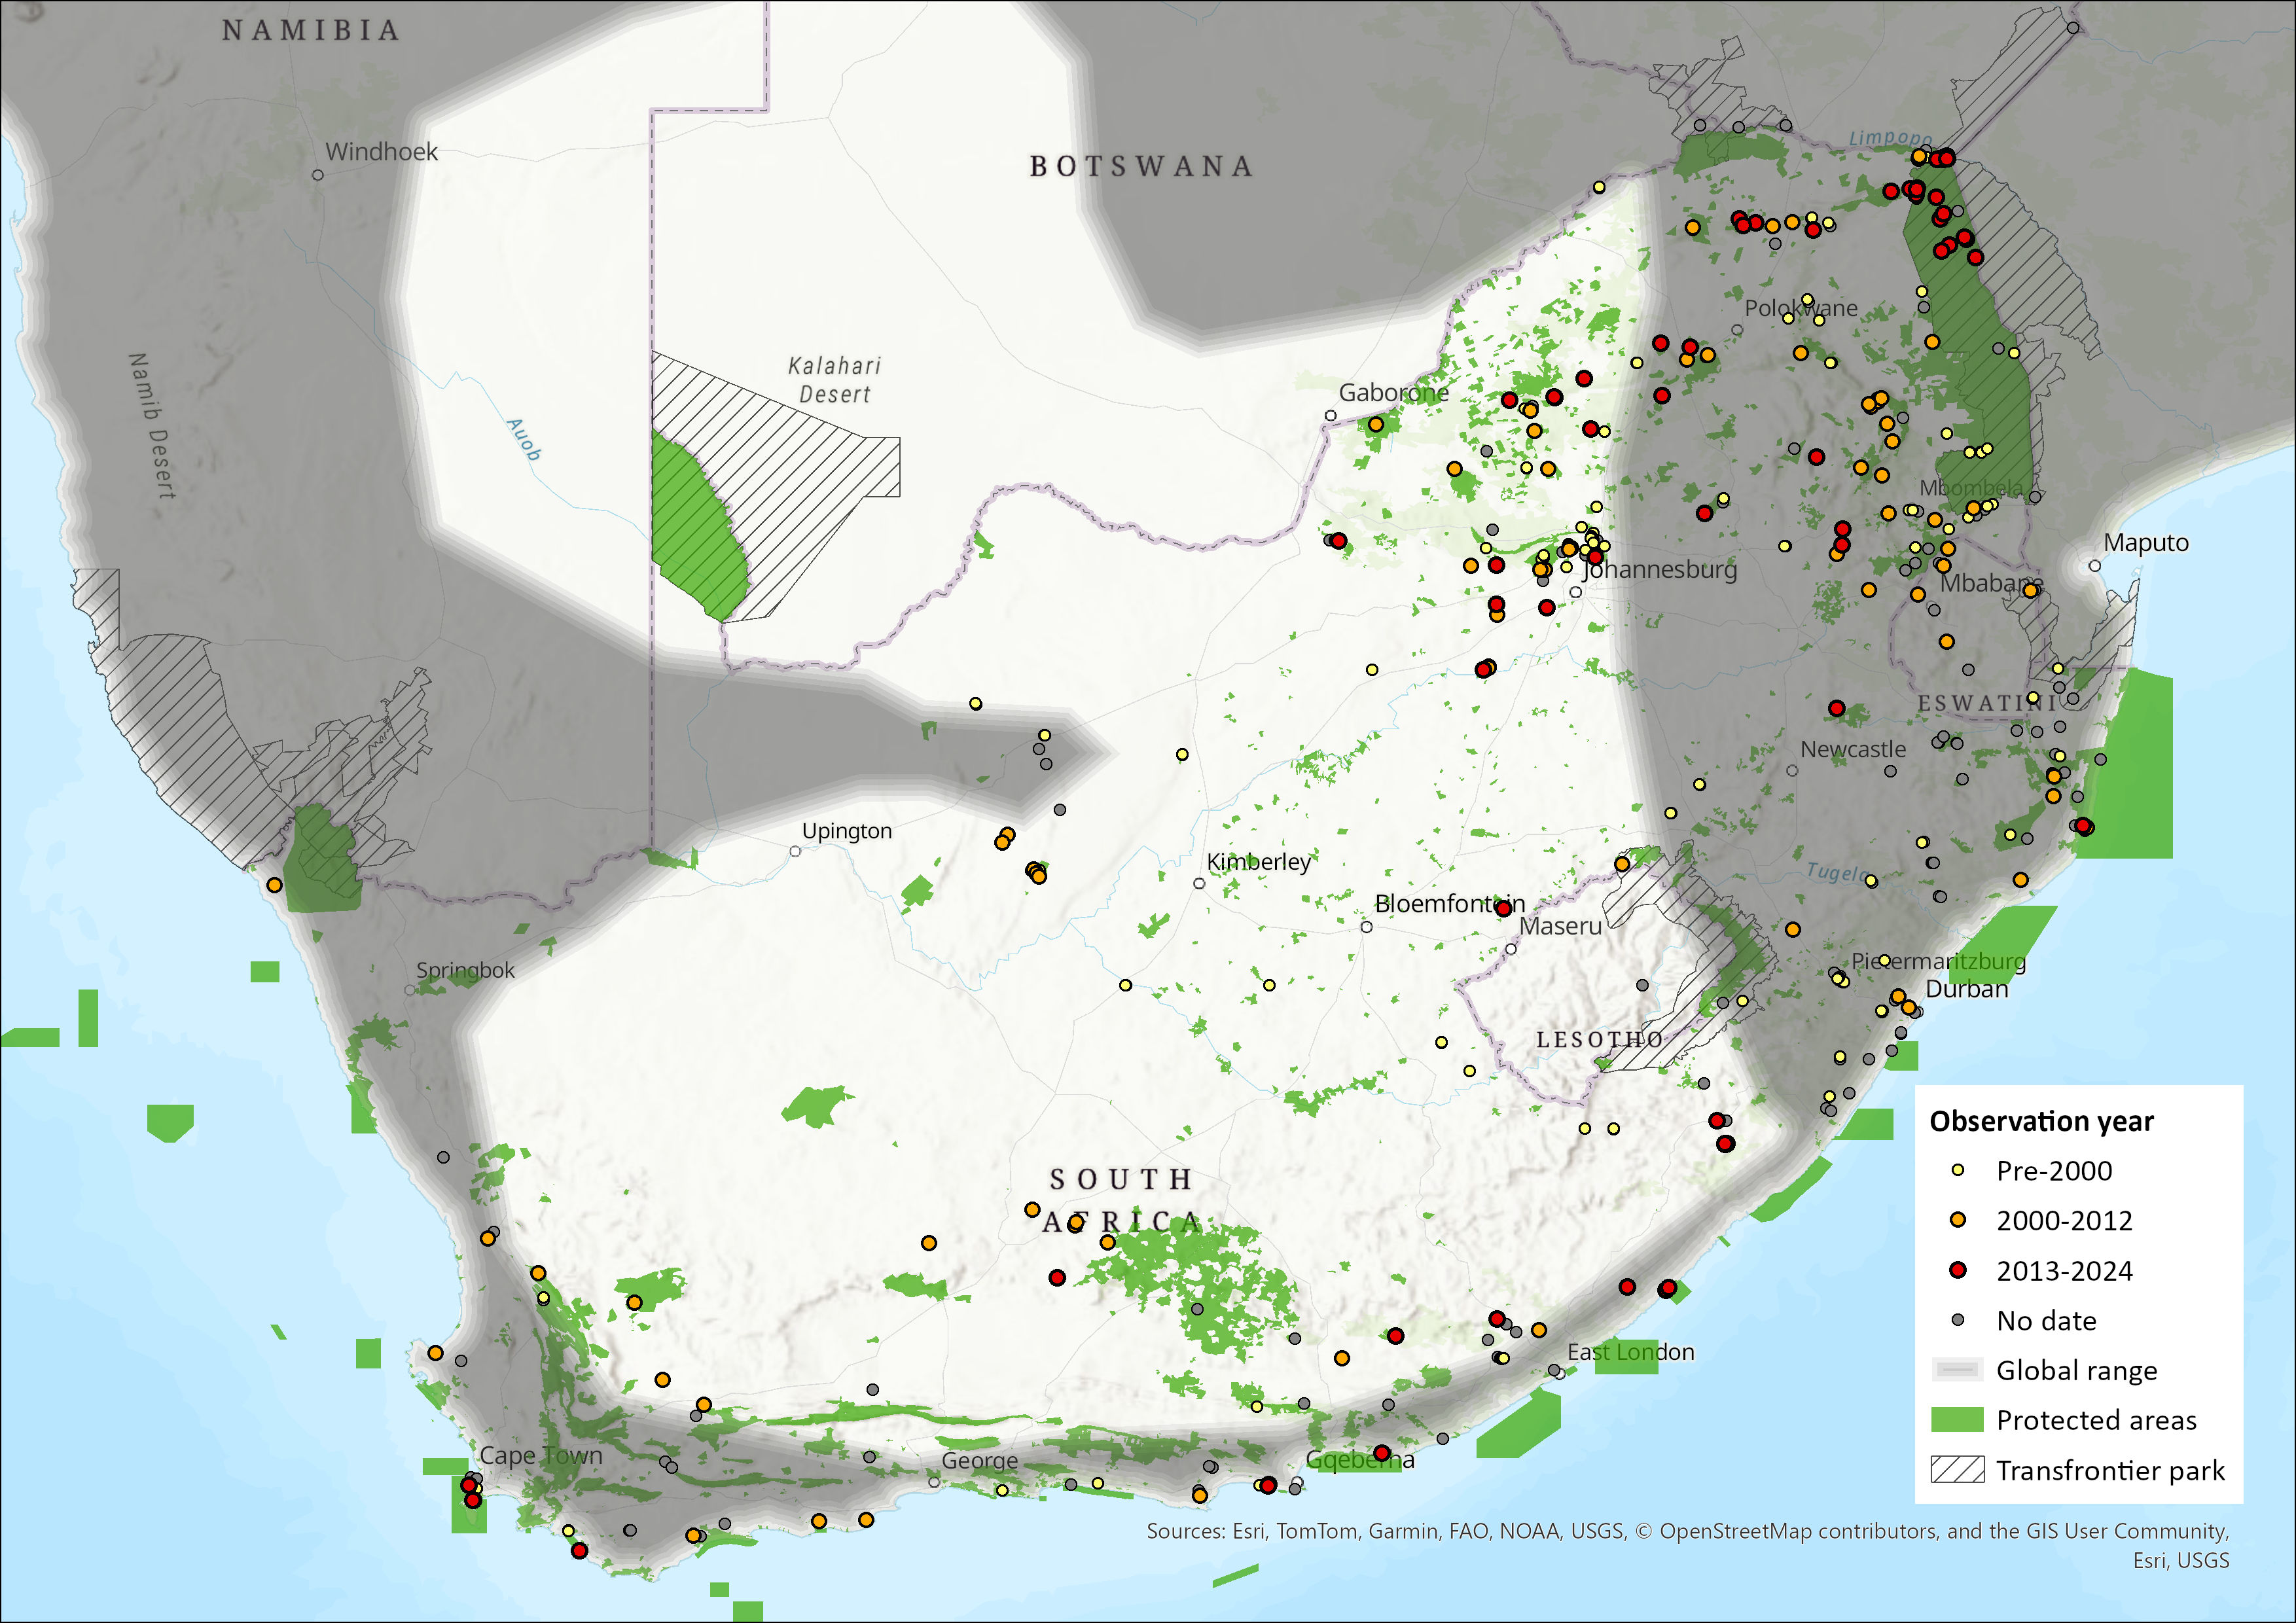Click the Observation year legend title
Image resolution: width=2296 pixels, height=1623 pixels.
click(x=2041, y=1121)
